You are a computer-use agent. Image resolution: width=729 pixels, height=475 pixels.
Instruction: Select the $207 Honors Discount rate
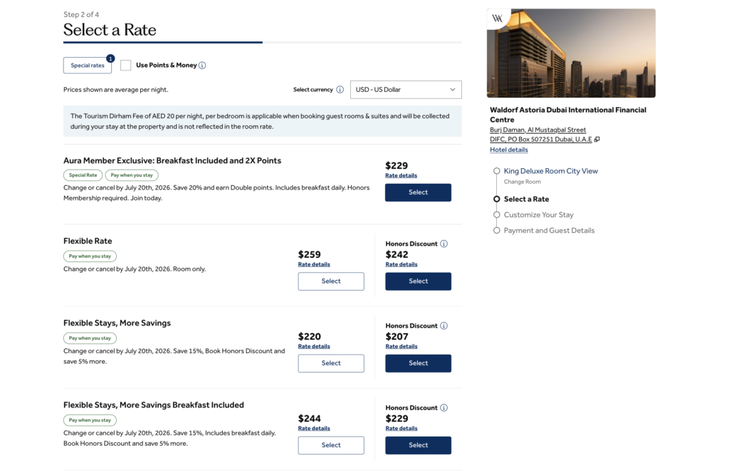click(418, 363)
